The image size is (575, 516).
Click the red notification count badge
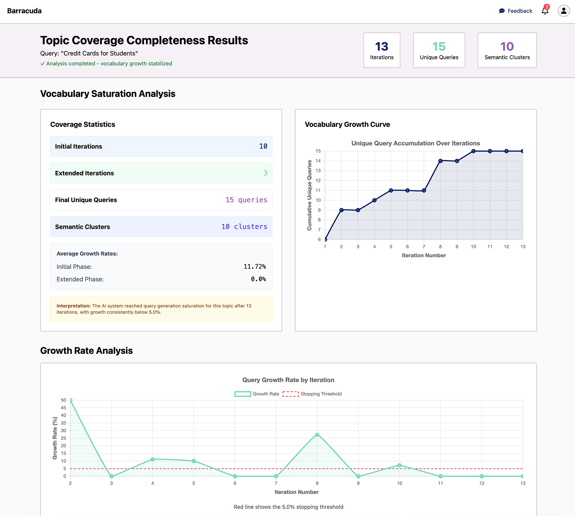pos(547,7)
